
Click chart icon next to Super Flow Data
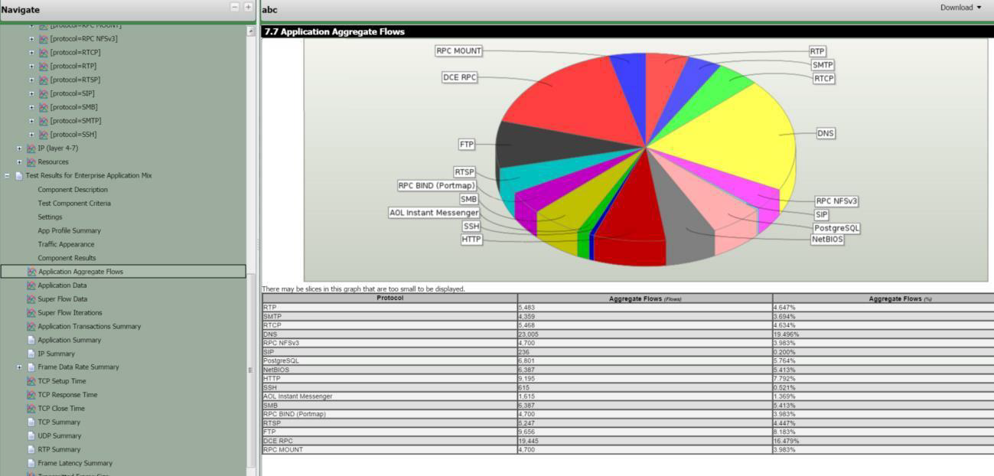pyautogui.click(x=31, y=299)
